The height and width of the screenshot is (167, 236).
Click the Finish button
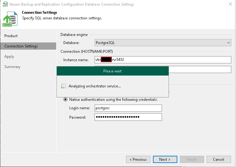[192, 159]
